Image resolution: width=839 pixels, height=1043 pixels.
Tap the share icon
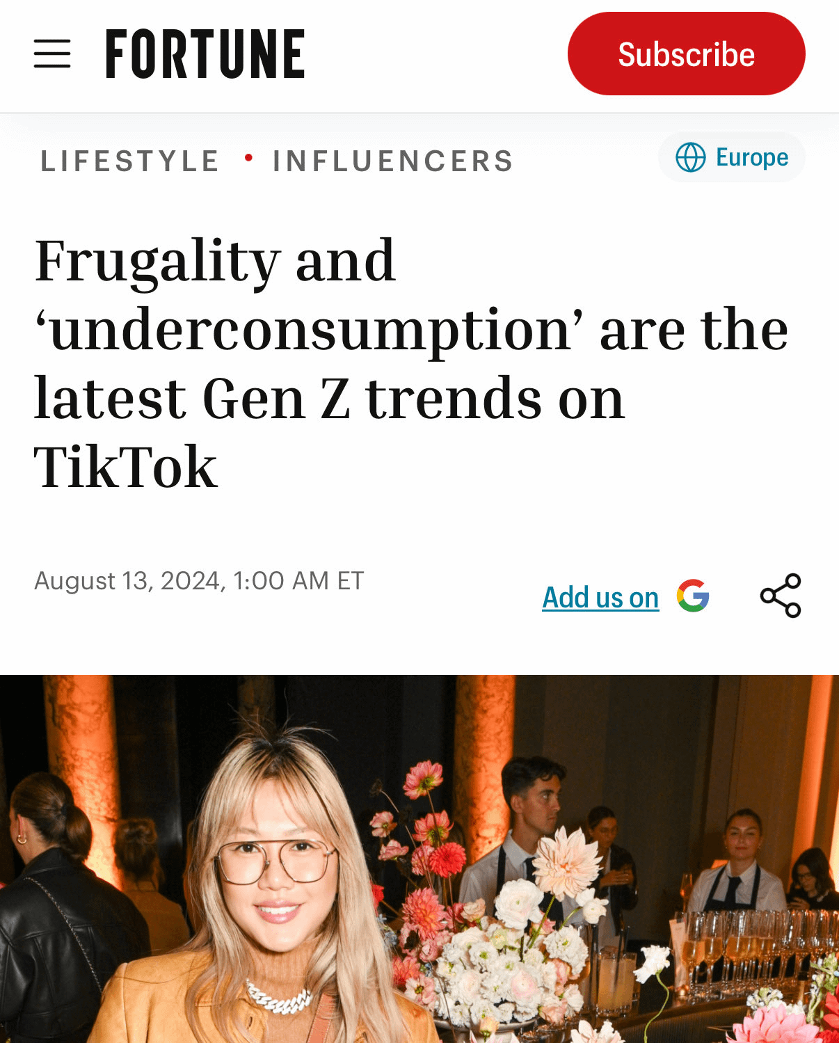(x=781, y=596)
